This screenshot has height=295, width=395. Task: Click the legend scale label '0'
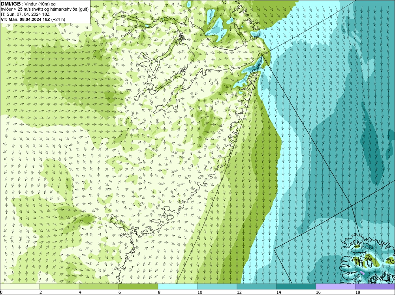coord(1,292)
